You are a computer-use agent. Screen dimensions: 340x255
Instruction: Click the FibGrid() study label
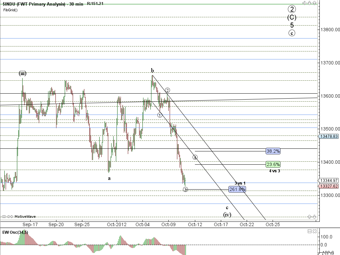tap(10, 10)
